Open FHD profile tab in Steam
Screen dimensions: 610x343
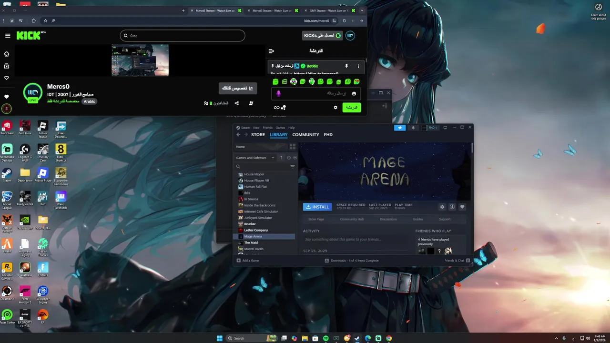(328, 135)
